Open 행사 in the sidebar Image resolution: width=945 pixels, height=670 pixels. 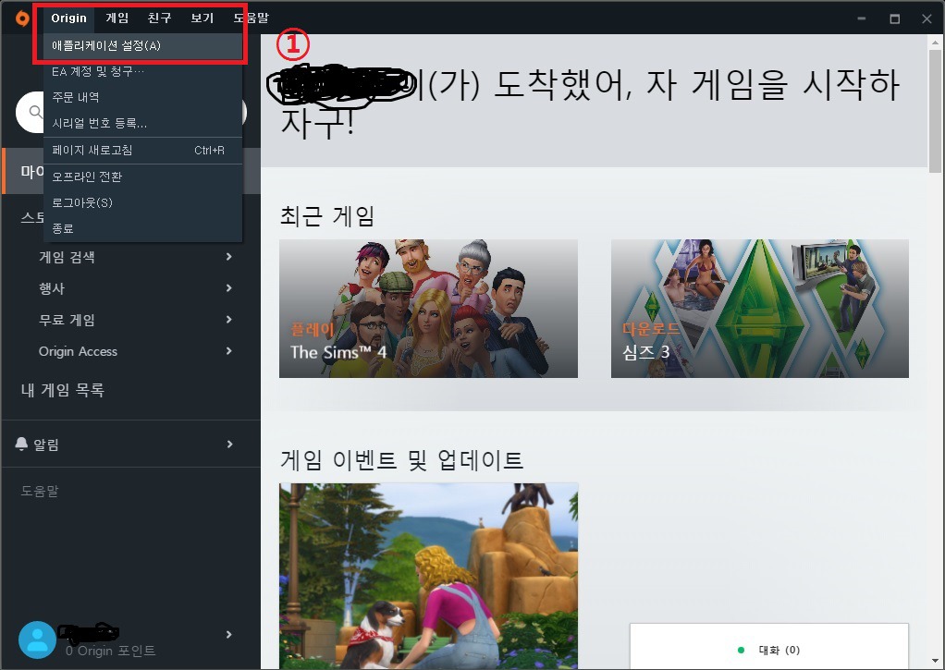tap(52, 288)
